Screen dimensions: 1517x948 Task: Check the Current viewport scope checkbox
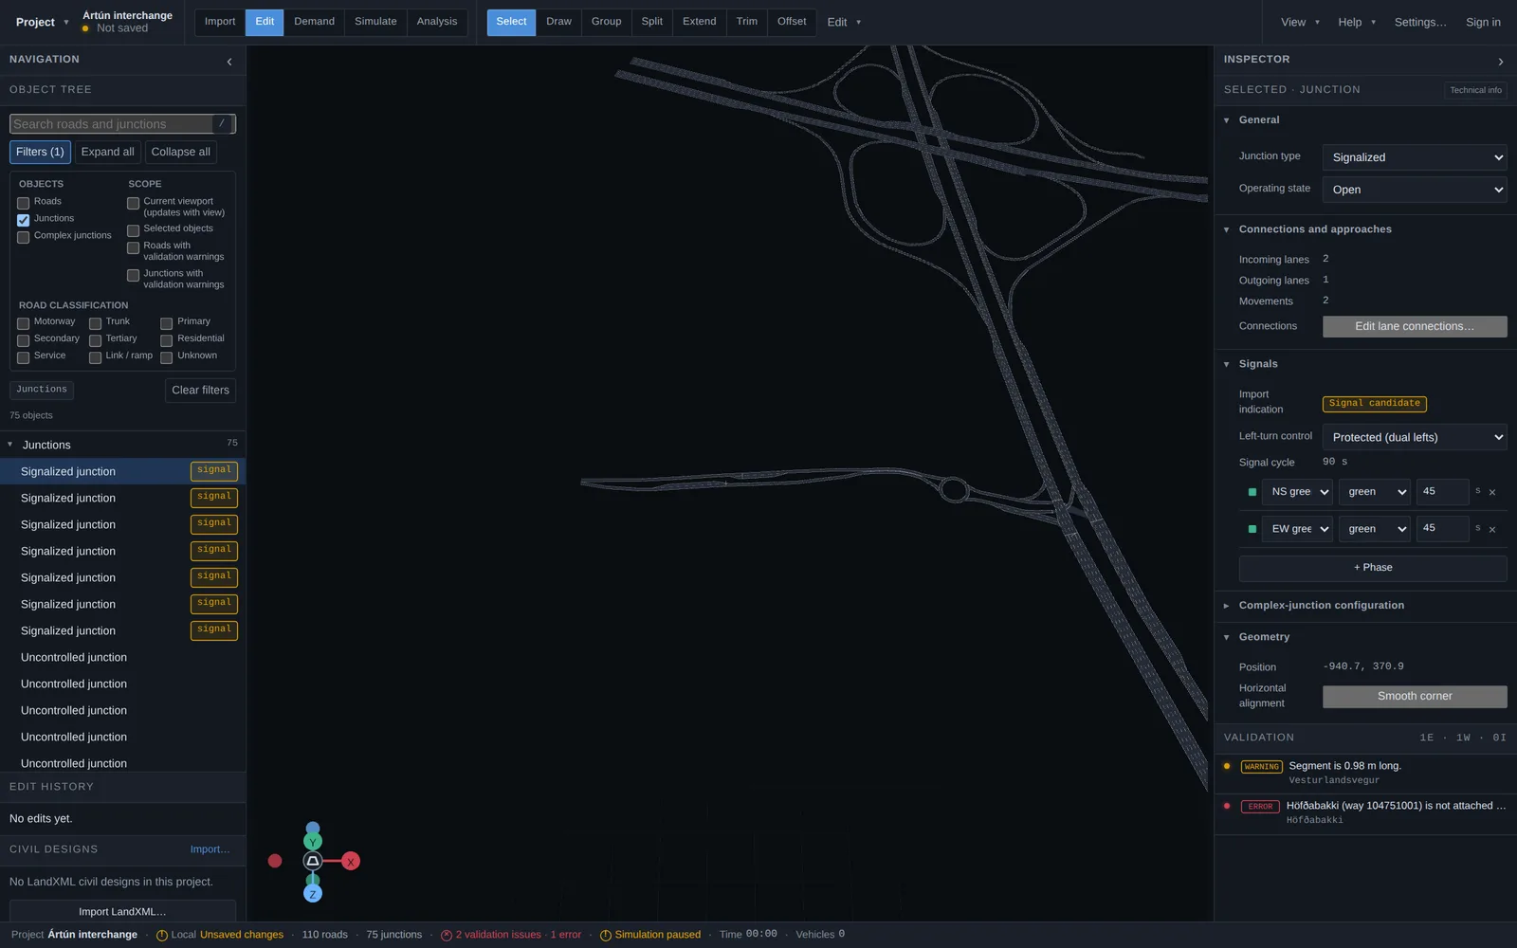click(134, 203)
